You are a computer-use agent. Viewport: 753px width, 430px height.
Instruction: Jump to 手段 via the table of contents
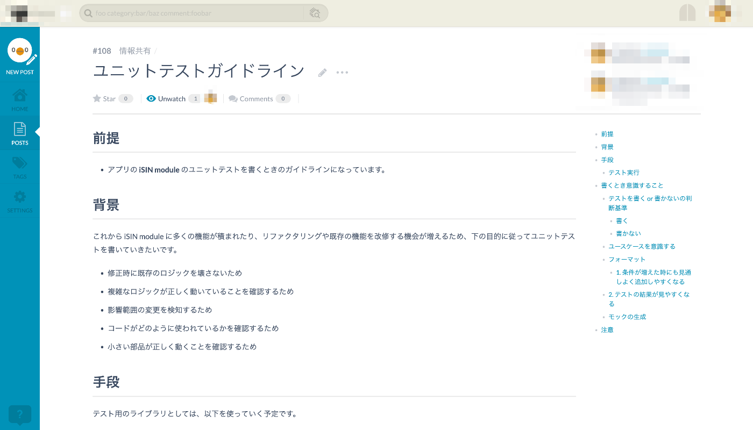pyautogui.click(x=607, y=159)
